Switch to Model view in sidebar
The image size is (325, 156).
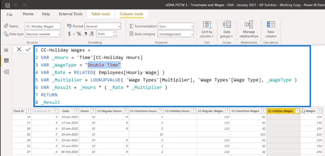click(x=6, y=72)
